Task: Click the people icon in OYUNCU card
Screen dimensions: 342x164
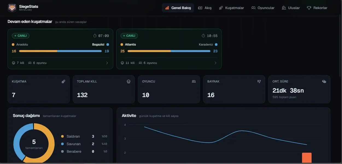Action: pos(194,81)
